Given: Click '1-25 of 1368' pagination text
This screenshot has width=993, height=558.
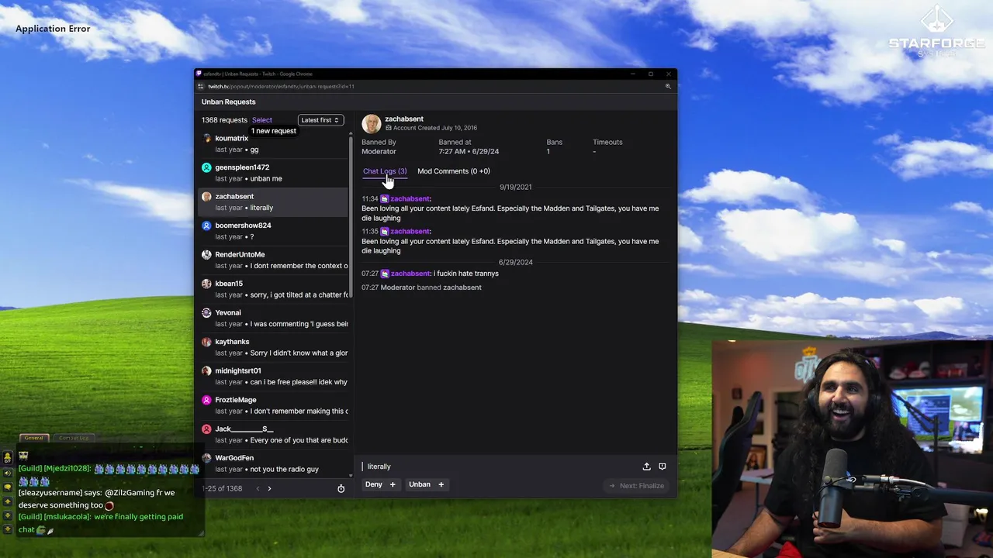Looking at the screenshot, I should pyautogui.click(x=223, y=488).
